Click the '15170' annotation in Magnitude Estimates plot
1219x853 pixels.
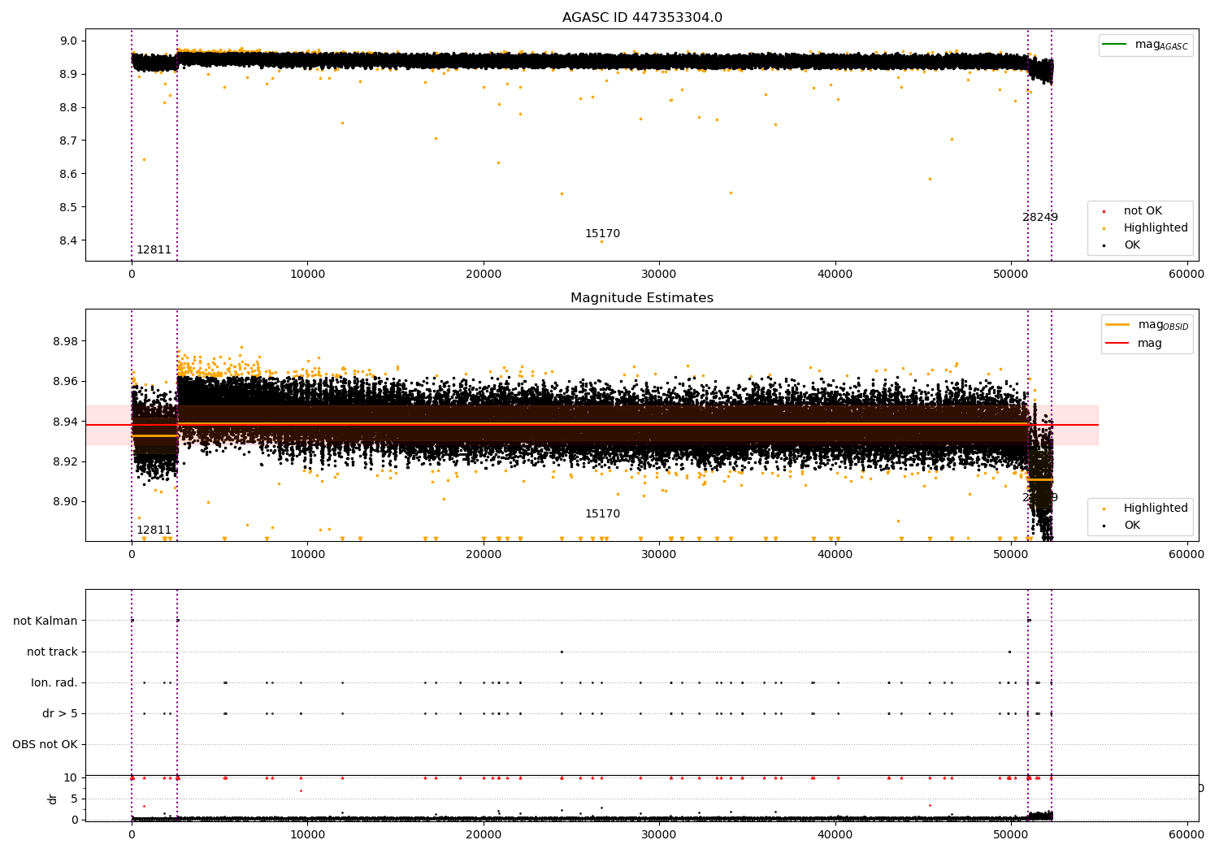602,513
